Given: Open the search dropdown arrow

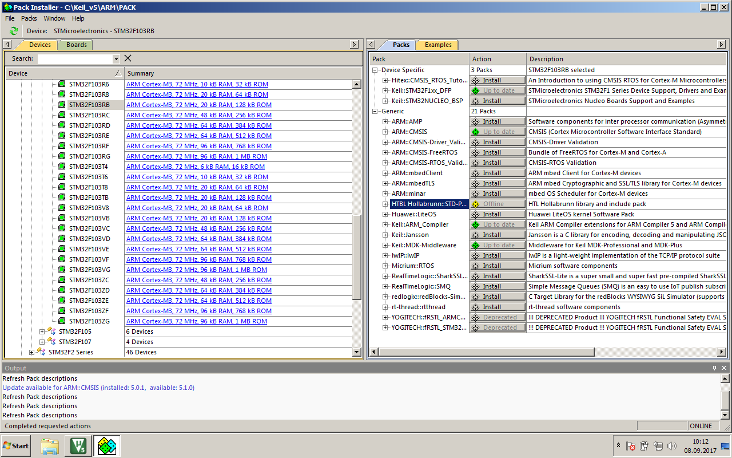Looking at the screenshot, I should click(116, 58).
